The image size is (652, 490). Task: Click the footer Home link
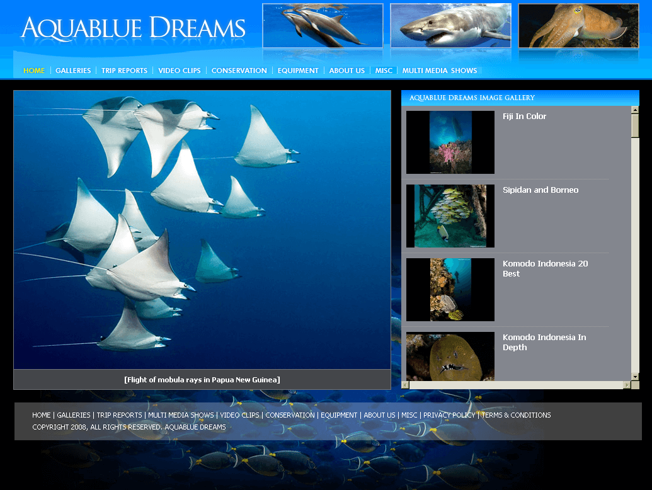point(41,415)
